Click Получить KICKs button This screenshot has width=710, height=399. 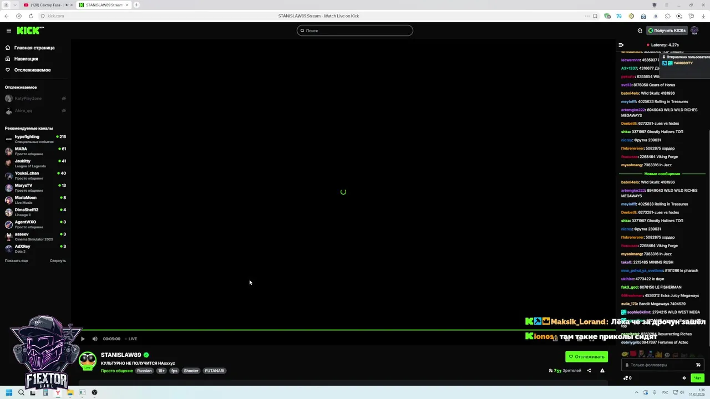pos(667,30)
